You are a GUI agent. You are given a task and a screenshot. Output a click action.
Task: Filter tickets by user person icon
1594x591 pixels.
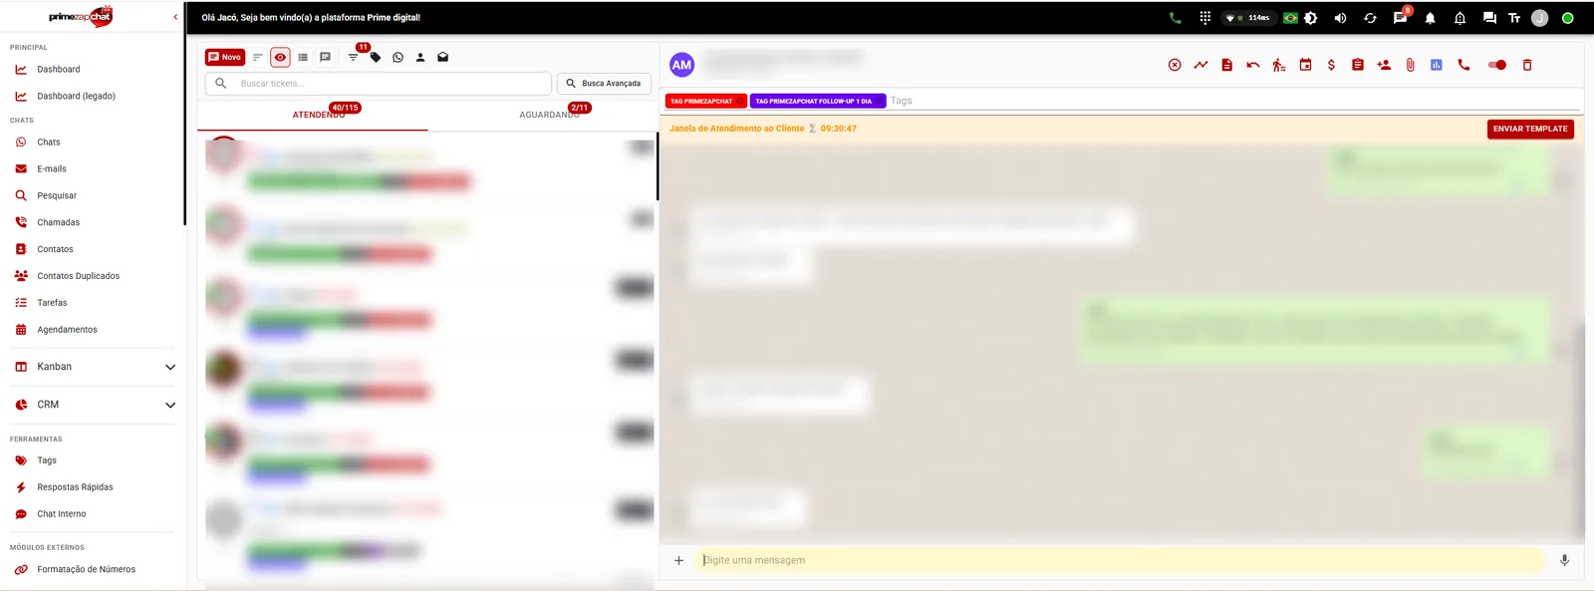click(x=420, y=57)
